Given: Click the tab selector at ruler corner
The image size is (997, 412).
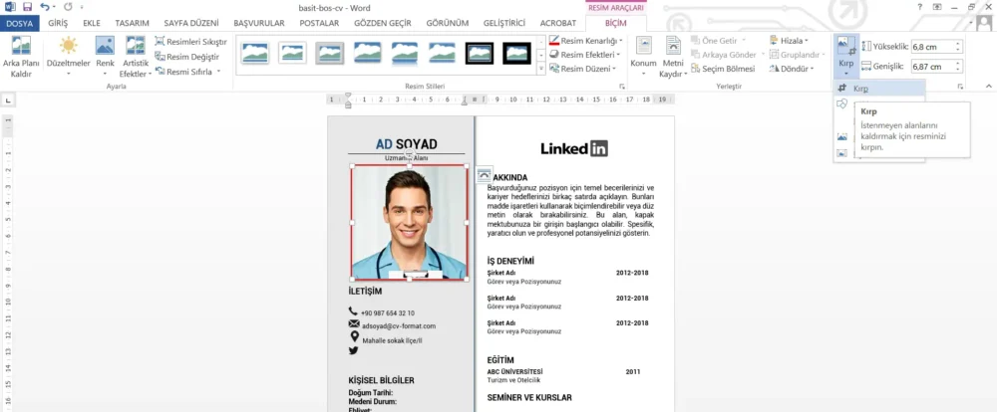Looking at the screenshot, I should coord(8,100).
